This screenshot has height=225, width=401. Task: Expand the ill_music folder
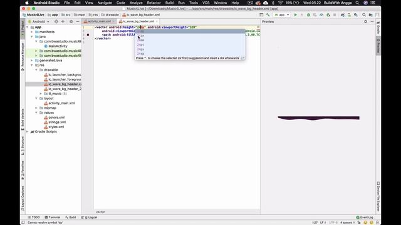click(41, 94)
